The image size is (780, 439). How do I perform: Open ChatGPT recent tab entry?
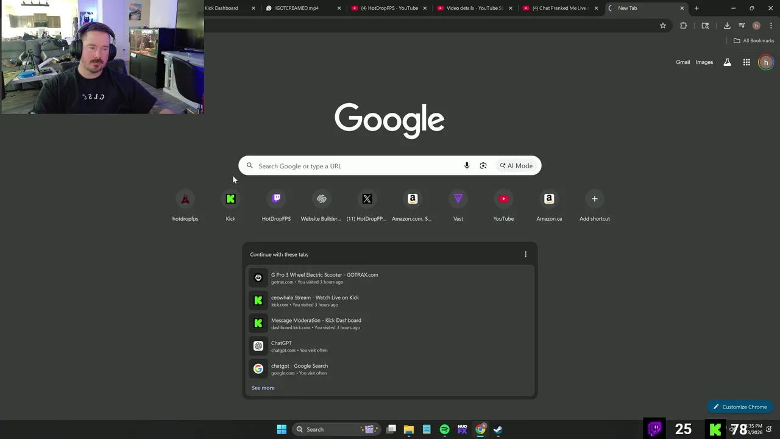pos(390,346)
